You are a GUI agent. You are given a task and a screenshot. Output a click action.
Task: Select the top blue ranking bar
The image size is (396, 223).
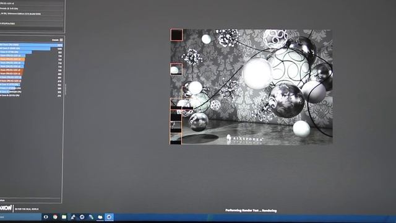pos(32,45)
